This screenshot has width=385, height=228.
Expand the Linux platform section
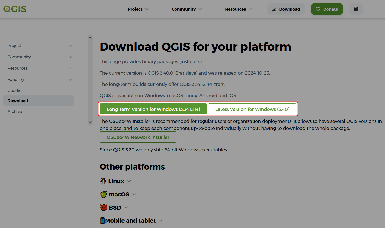[116, 181]
